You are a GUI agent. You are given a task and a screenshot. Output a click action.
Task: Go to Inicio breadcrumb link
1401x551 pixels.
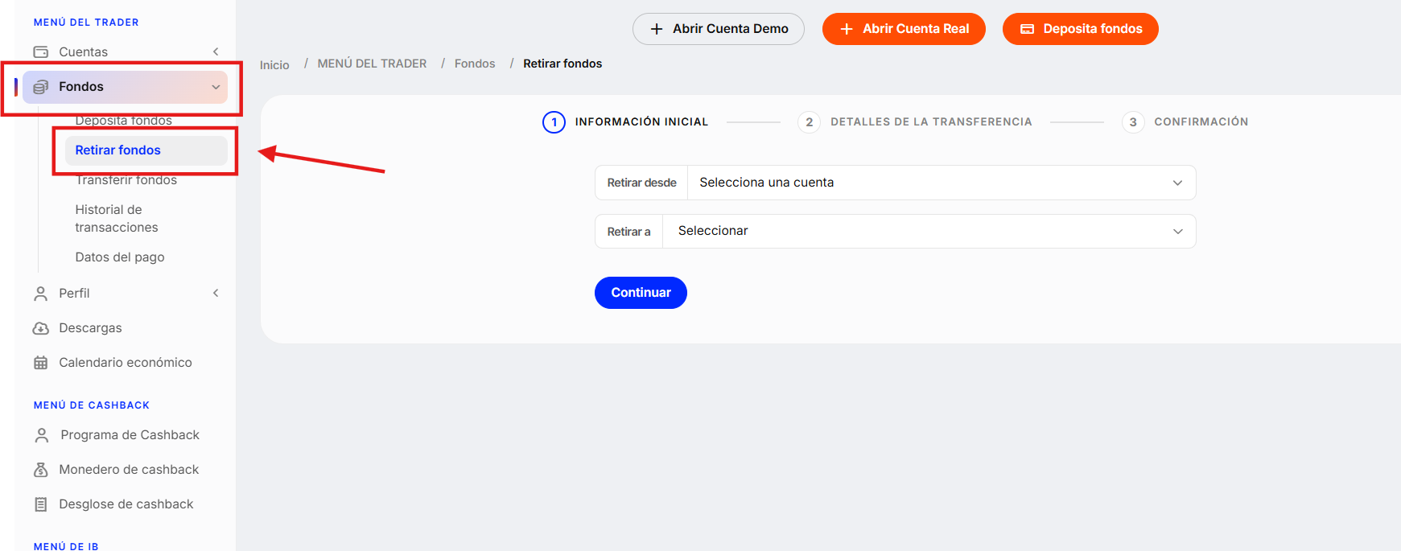click(x=274, y=64)
